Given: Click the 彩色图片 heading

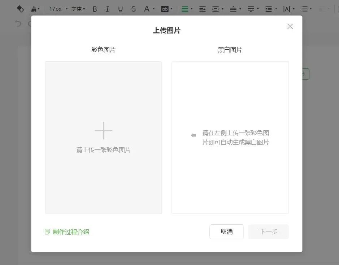Looking at the screenshot, I should 103,50.
